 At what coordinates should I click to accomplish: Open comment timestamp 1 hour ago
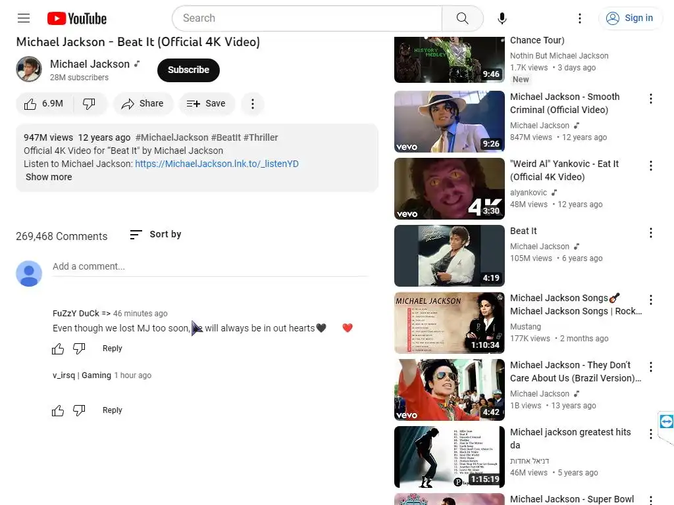(x=133, y=375)
